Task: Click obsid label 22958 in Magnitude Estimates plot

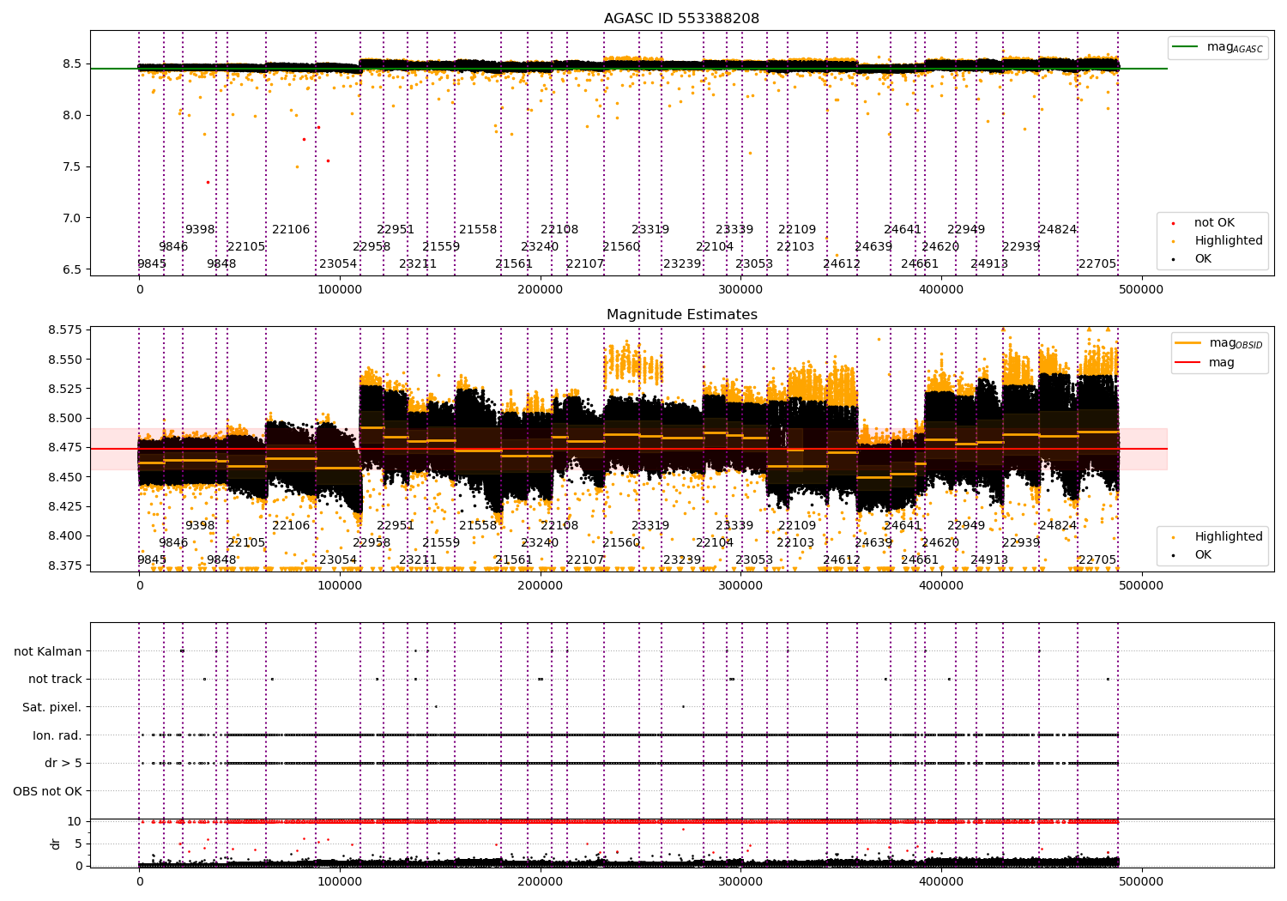Action: coord(372,542)
